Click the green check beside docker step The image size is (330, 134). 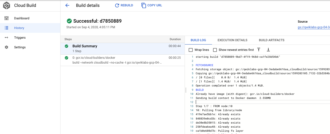point(67,58)
